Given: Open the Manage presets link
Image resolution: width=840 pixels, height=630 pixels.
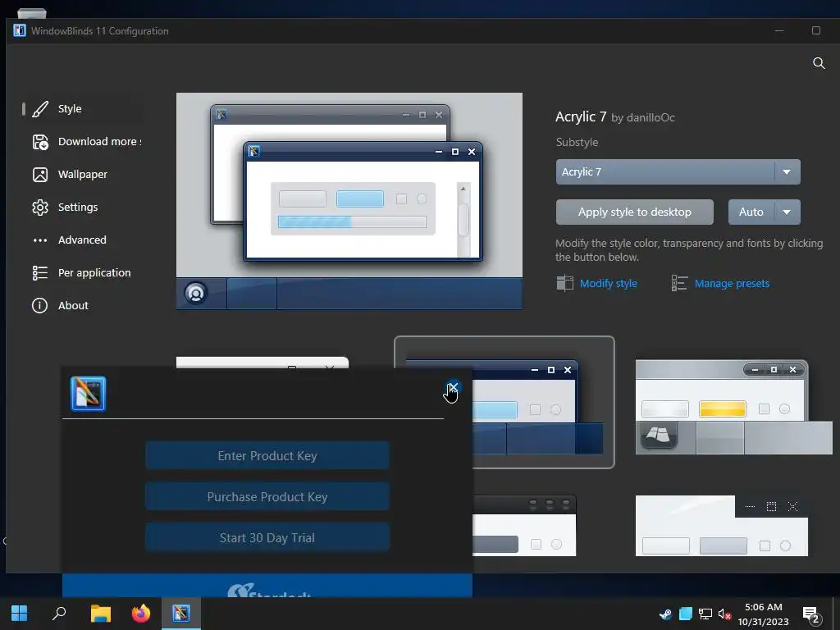Looking at the screenshot, I should [732, 283].
